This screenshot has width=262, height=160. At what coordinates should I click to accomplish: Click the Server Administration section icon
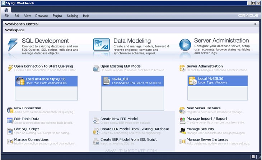[182, 68]
